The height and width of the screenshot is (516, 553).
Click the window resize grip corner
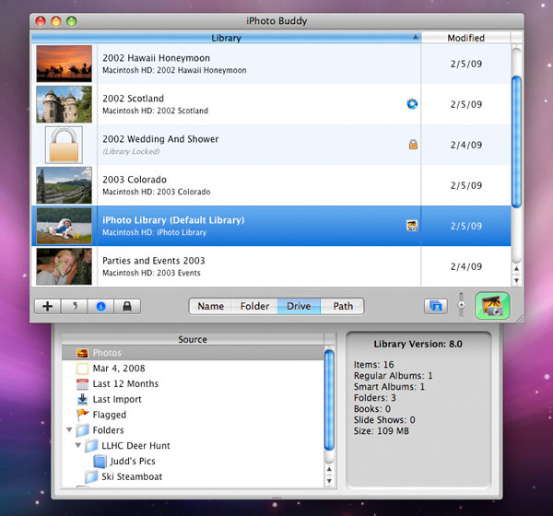[520, 319]
